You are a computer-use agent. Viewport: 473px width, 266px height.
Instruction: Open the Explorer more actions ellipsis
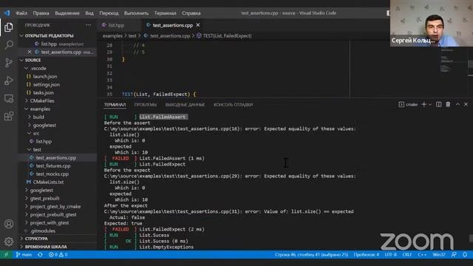tap(88, 25)
